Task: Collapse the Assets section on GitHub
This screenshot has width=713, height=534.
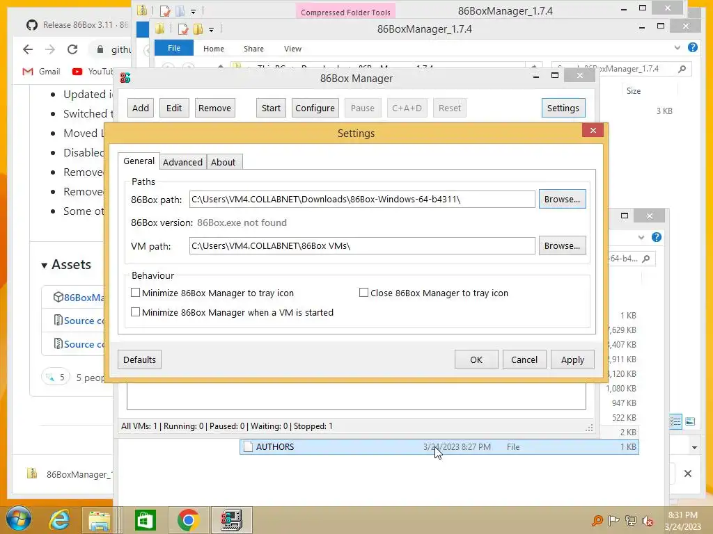Action: [x=44, y=265]
